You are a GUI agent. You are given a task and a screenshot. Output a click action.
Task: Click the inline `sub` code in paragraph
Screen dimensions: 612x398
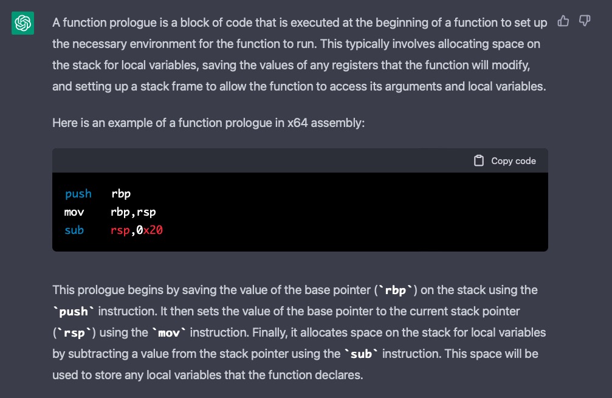click(361, 354)
